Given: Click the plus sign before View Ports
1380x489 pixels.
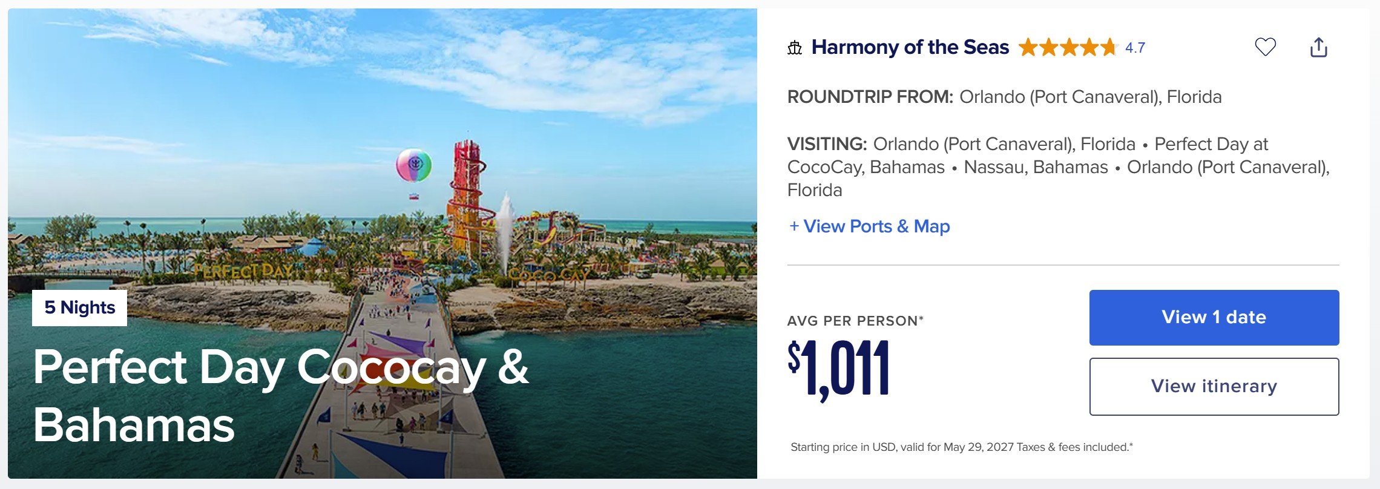Looking at the screenshot, I should (794, 226).
